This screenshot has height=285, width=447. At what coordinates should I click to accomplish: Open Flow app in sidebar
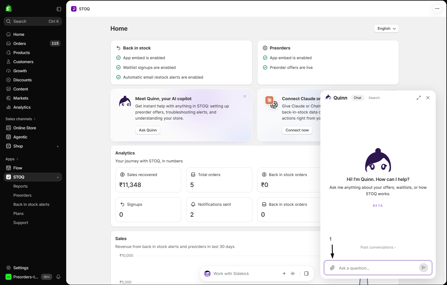[x=33, y=168]
